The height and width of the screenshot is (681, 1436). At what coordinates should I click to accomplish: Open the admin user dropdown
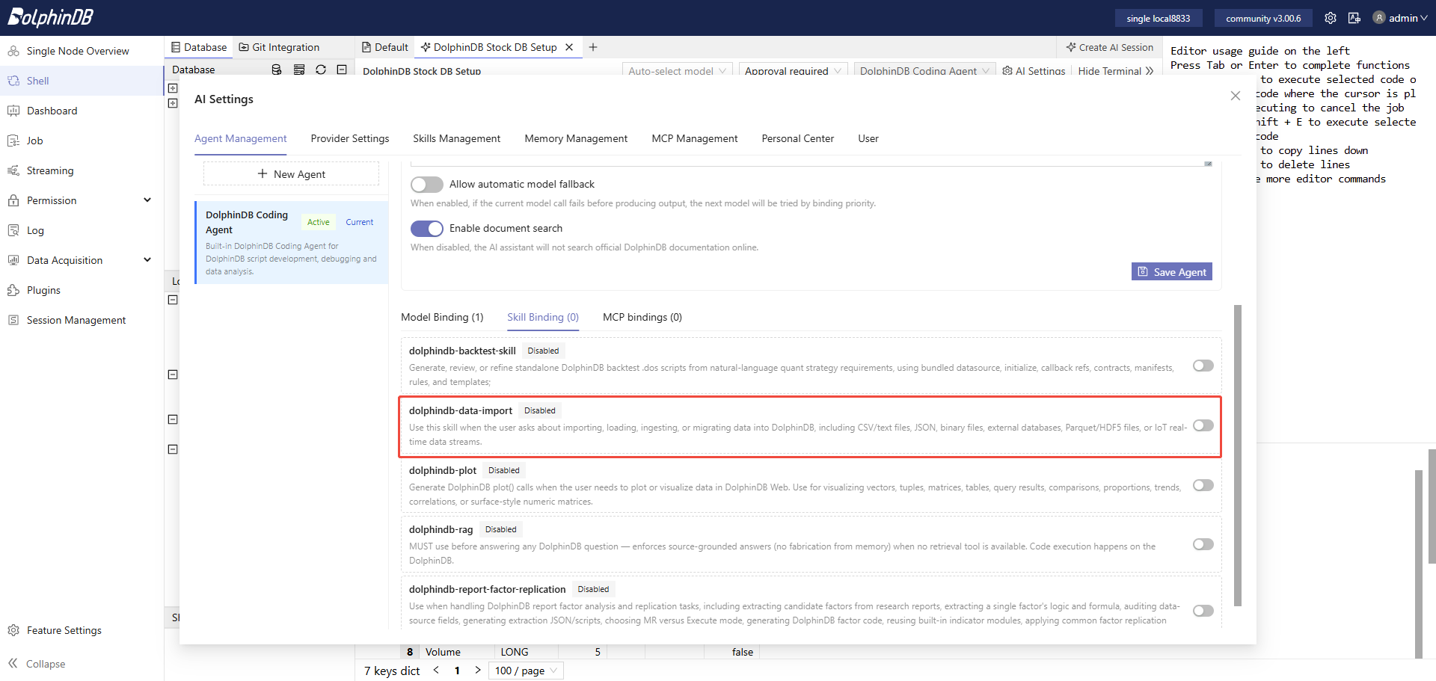1400,18
